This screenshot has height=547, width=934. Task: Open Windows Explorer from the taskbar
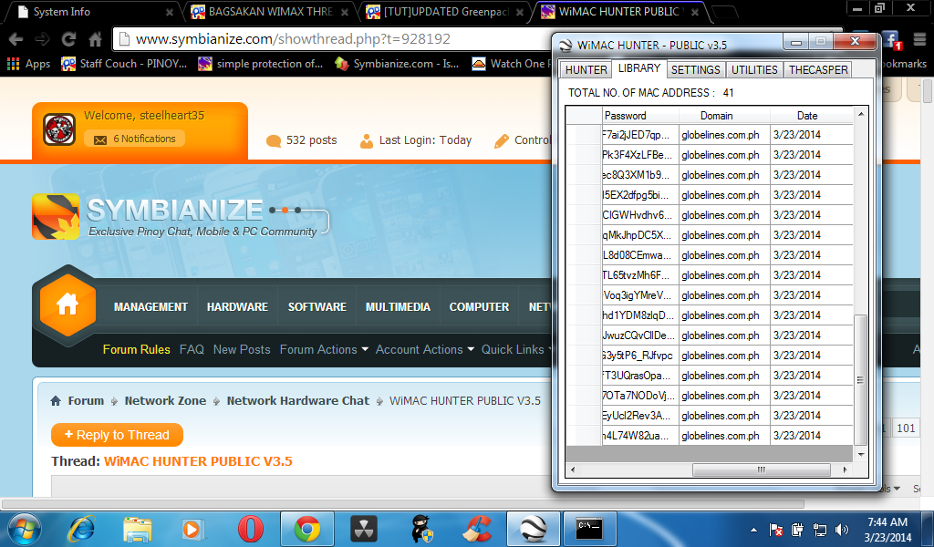tap(138, 529)
